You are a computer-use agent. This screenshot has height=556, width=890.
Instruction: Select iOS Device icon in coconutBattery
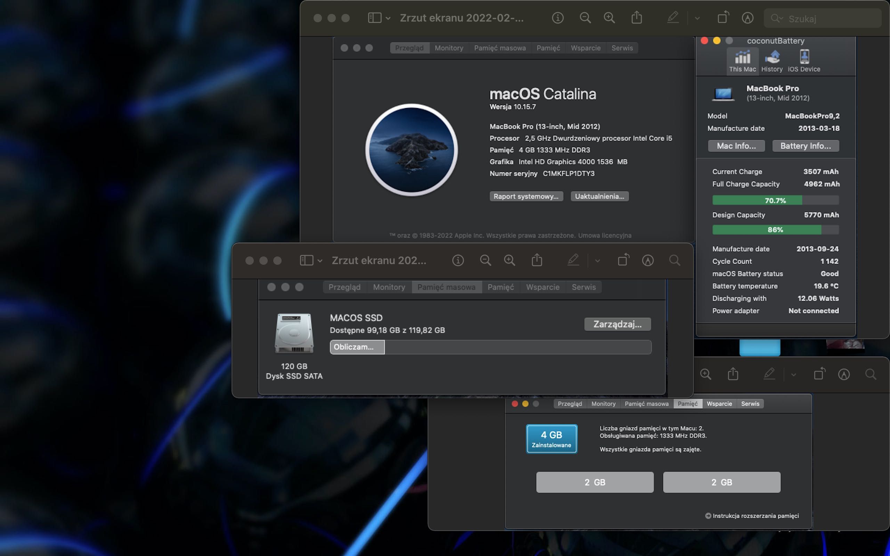(x=804, y=61)
